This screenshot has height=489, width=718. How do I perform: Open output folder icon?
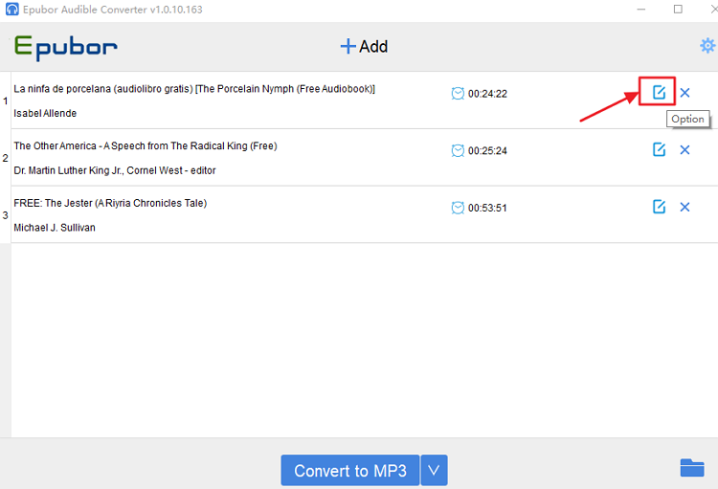pyautogui.click(x=692, y=468)
